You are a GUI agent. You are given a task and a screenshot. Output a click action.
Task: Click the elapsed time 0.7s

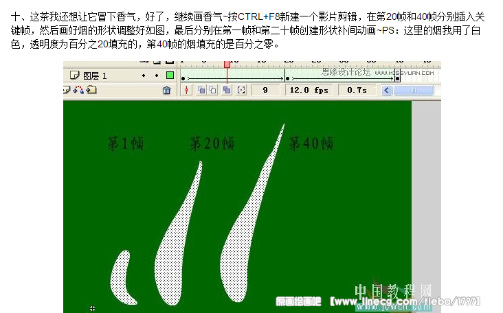click(357, 90)
